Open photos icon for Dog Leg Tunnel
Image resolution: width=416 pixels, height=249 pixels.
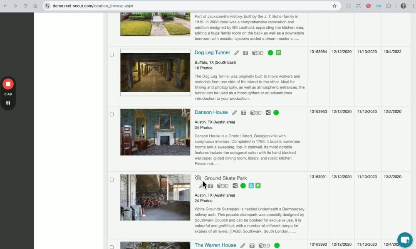(245, 53)
